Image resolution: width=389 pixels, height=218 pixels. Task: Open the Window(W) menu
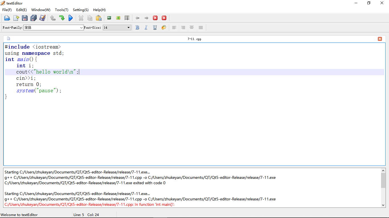41,10
